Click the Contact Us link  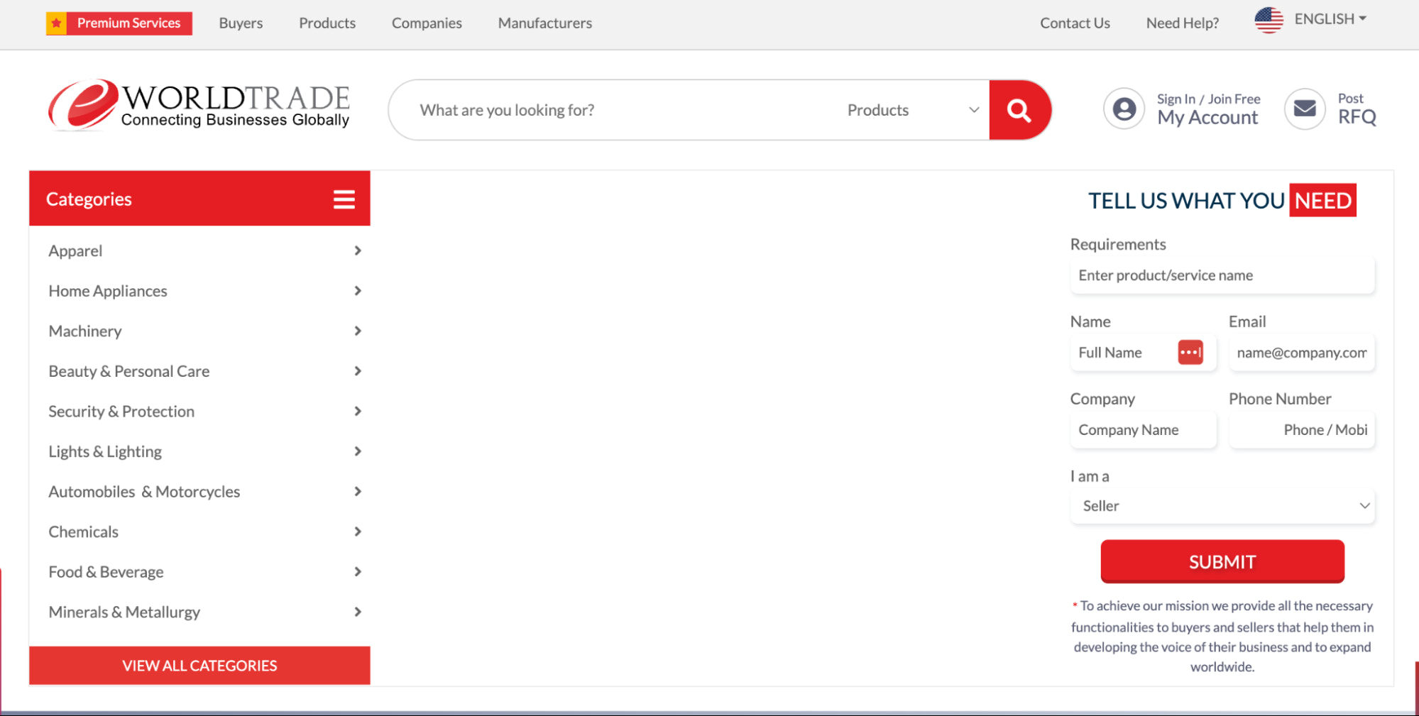point(1074,23)
